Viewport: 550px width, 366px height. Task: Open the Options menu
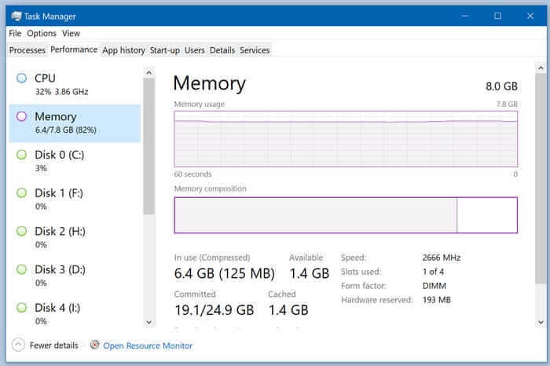(x=42, y=34)
